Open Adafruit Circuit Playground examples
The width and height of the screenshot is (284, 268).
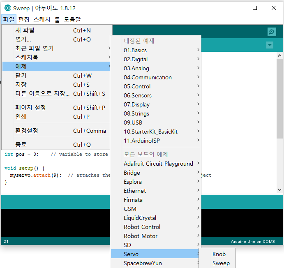tap(156, 164)
